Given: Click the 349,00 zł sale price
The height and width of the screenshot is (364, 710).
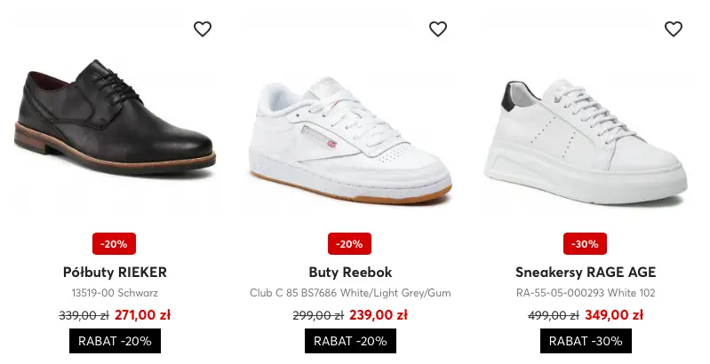Looking at the screenshot, I should (614, 314).
